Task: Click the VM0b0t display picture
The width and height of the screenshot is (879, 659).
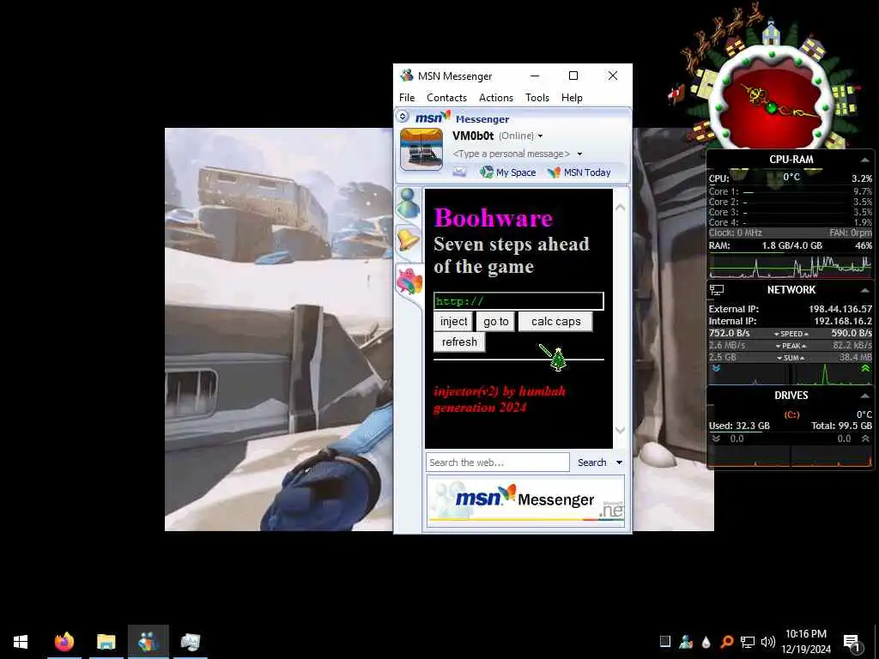Action: click(421, 149)
